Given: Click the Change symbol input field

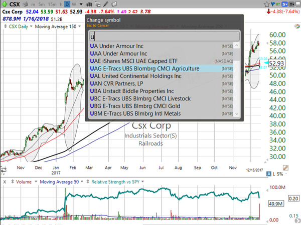Looking at the screenshot, I should click(x=165, y=36).
